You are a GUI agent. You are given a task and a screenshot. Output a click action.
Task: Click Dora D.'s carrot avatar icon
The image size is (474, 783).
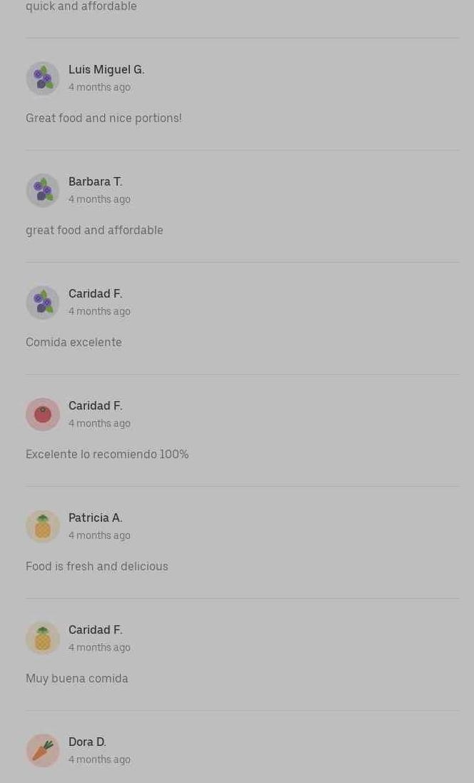pyautogui.click(x=43, y=751)
